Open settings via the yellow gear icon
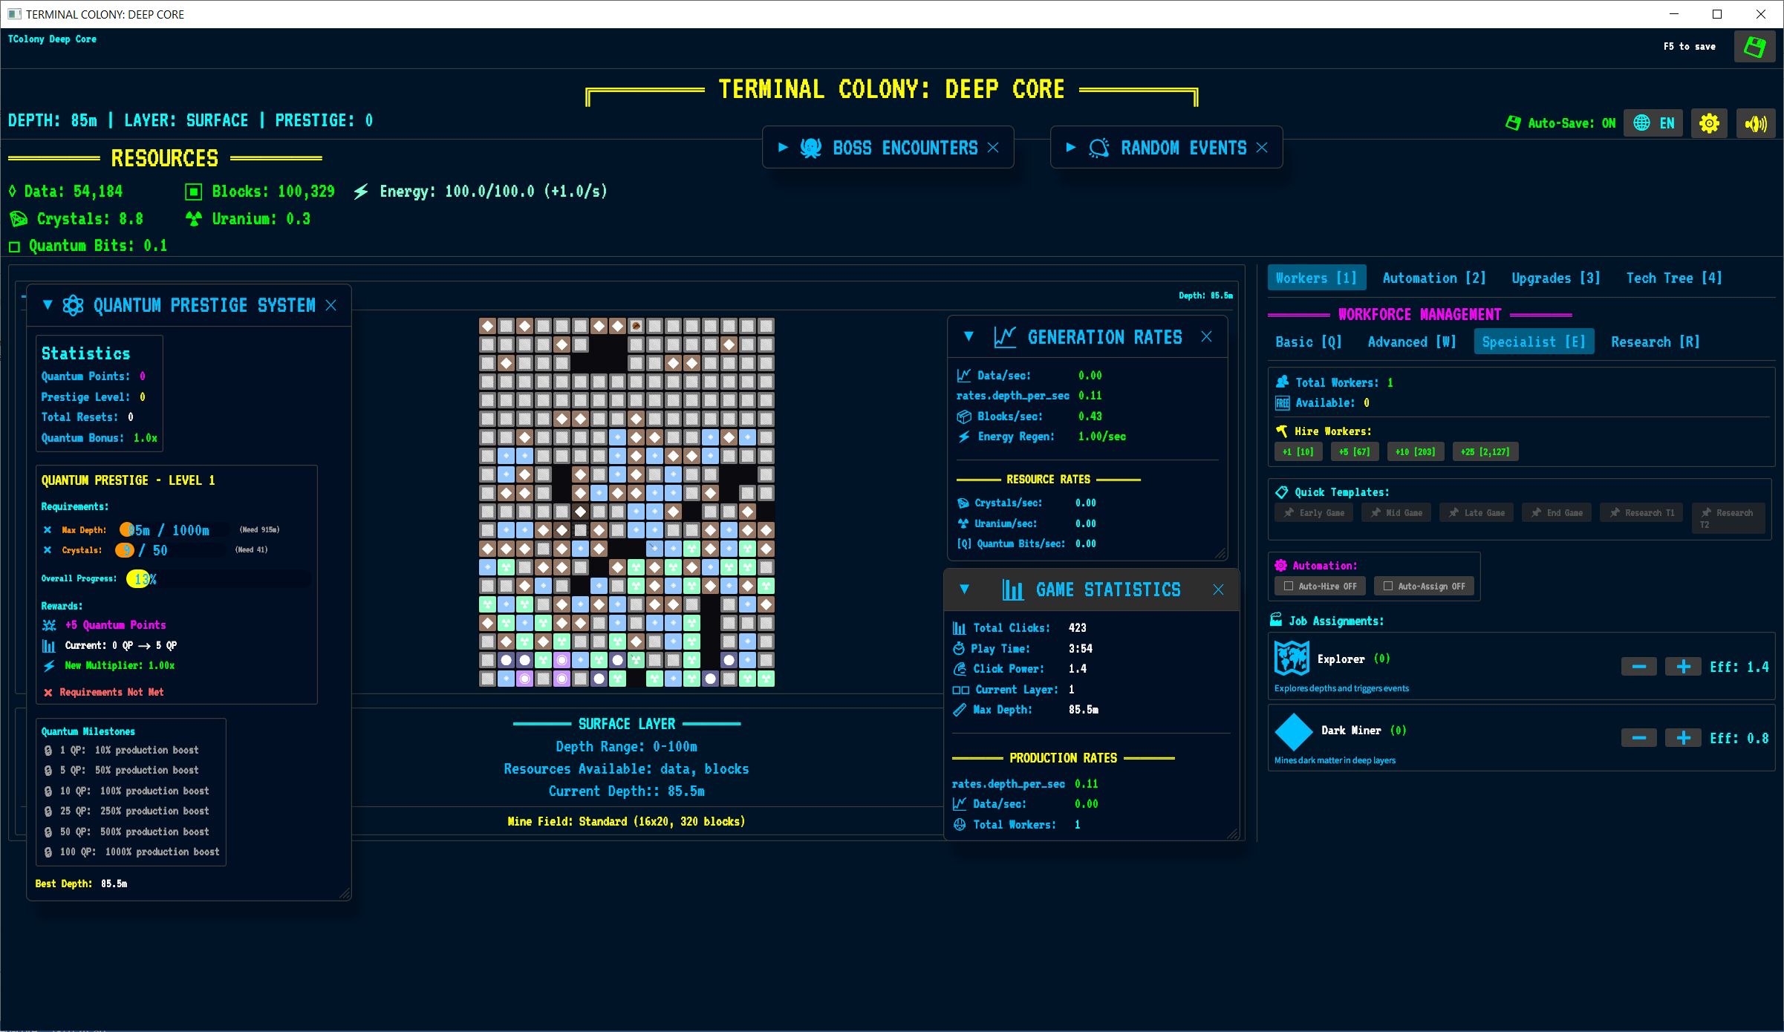 [1709, 123]
